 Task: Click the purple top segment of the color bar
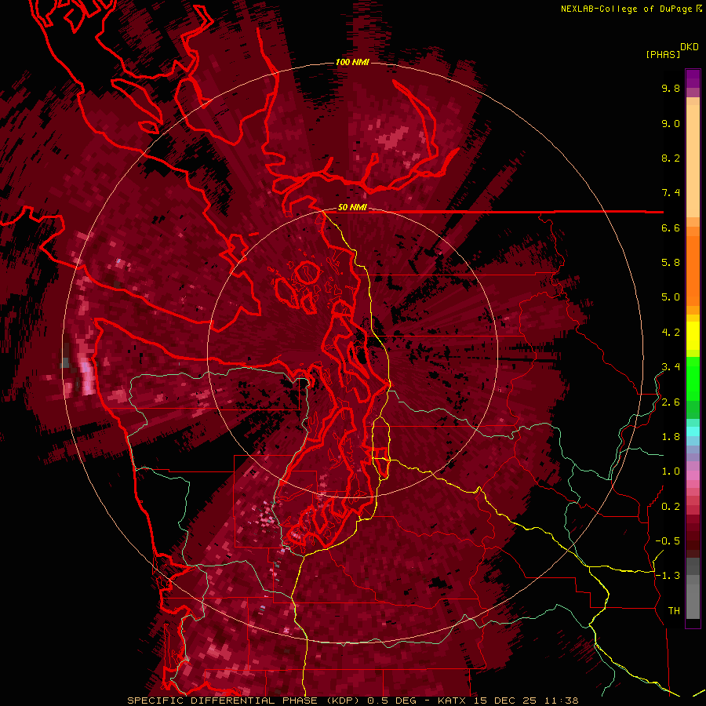693,78
